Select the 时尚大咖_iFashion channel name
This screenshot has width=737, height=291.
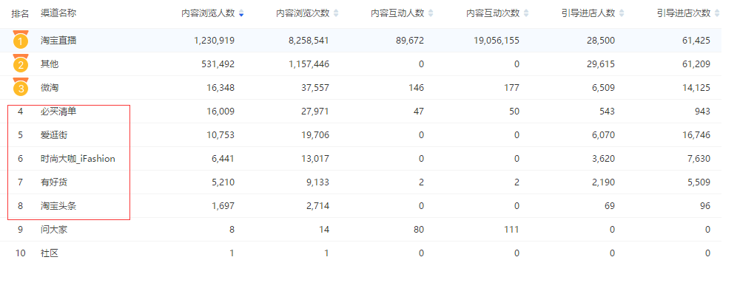tap(78, 159)
